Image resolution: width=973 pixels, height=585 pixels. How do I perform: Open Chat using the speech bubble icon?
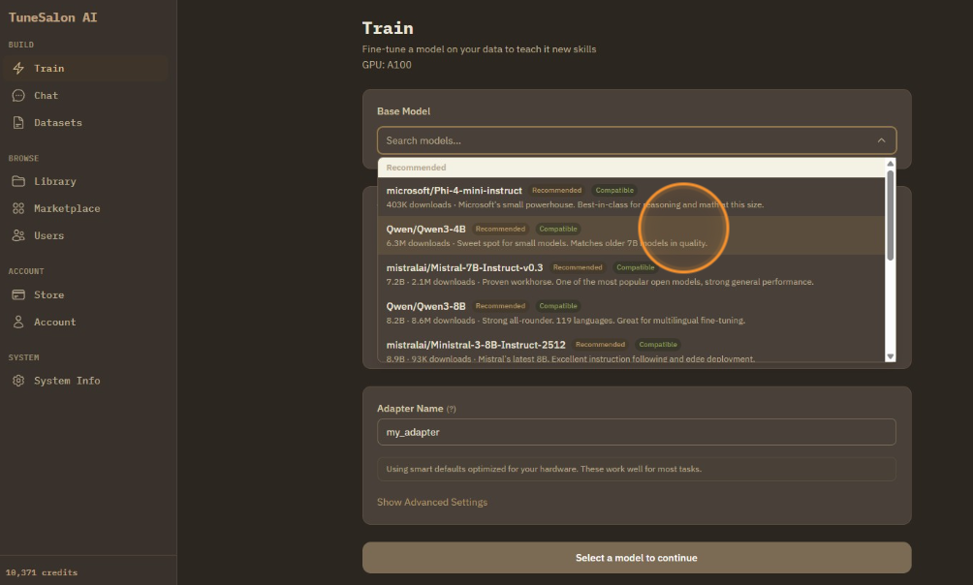pos(19,95)
